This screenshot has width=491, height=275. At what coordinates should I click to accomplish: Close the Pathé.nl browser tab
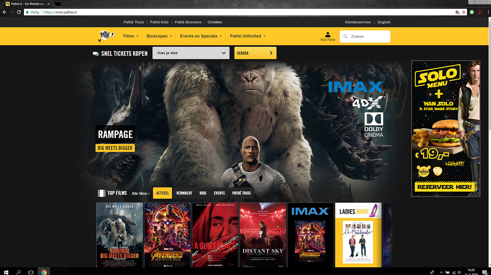48,4
